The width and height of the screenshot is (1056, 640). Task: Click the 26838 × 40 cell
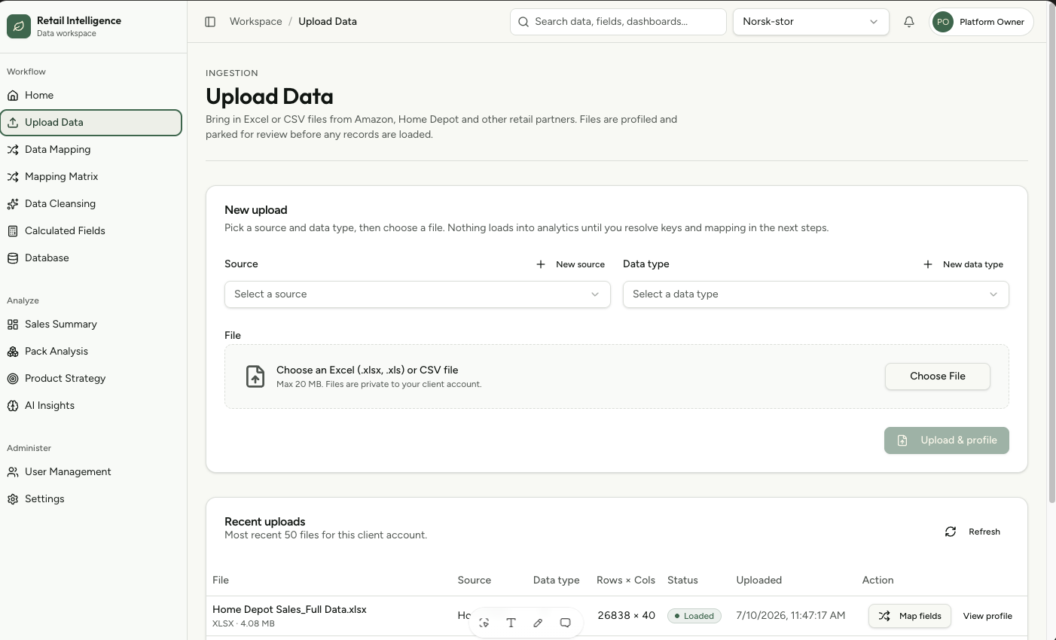pyautogui.click(x=626, y=616)
